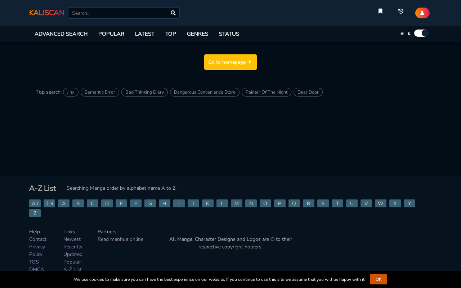The width and height of the screenshot is (461, 288).
Task: Click the search magnifier icon
Action: tap(173, 13)
